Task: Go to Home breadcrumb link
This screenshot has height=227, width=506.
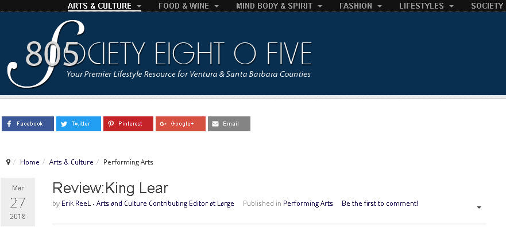Action: click(x=30, y=162)
